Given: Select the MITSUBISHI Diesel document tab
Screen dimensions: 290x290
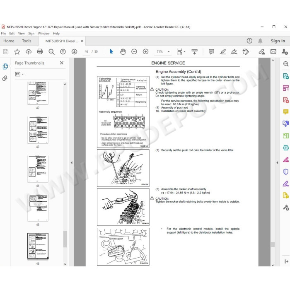Looking at the screenshot, I should 62,41.
